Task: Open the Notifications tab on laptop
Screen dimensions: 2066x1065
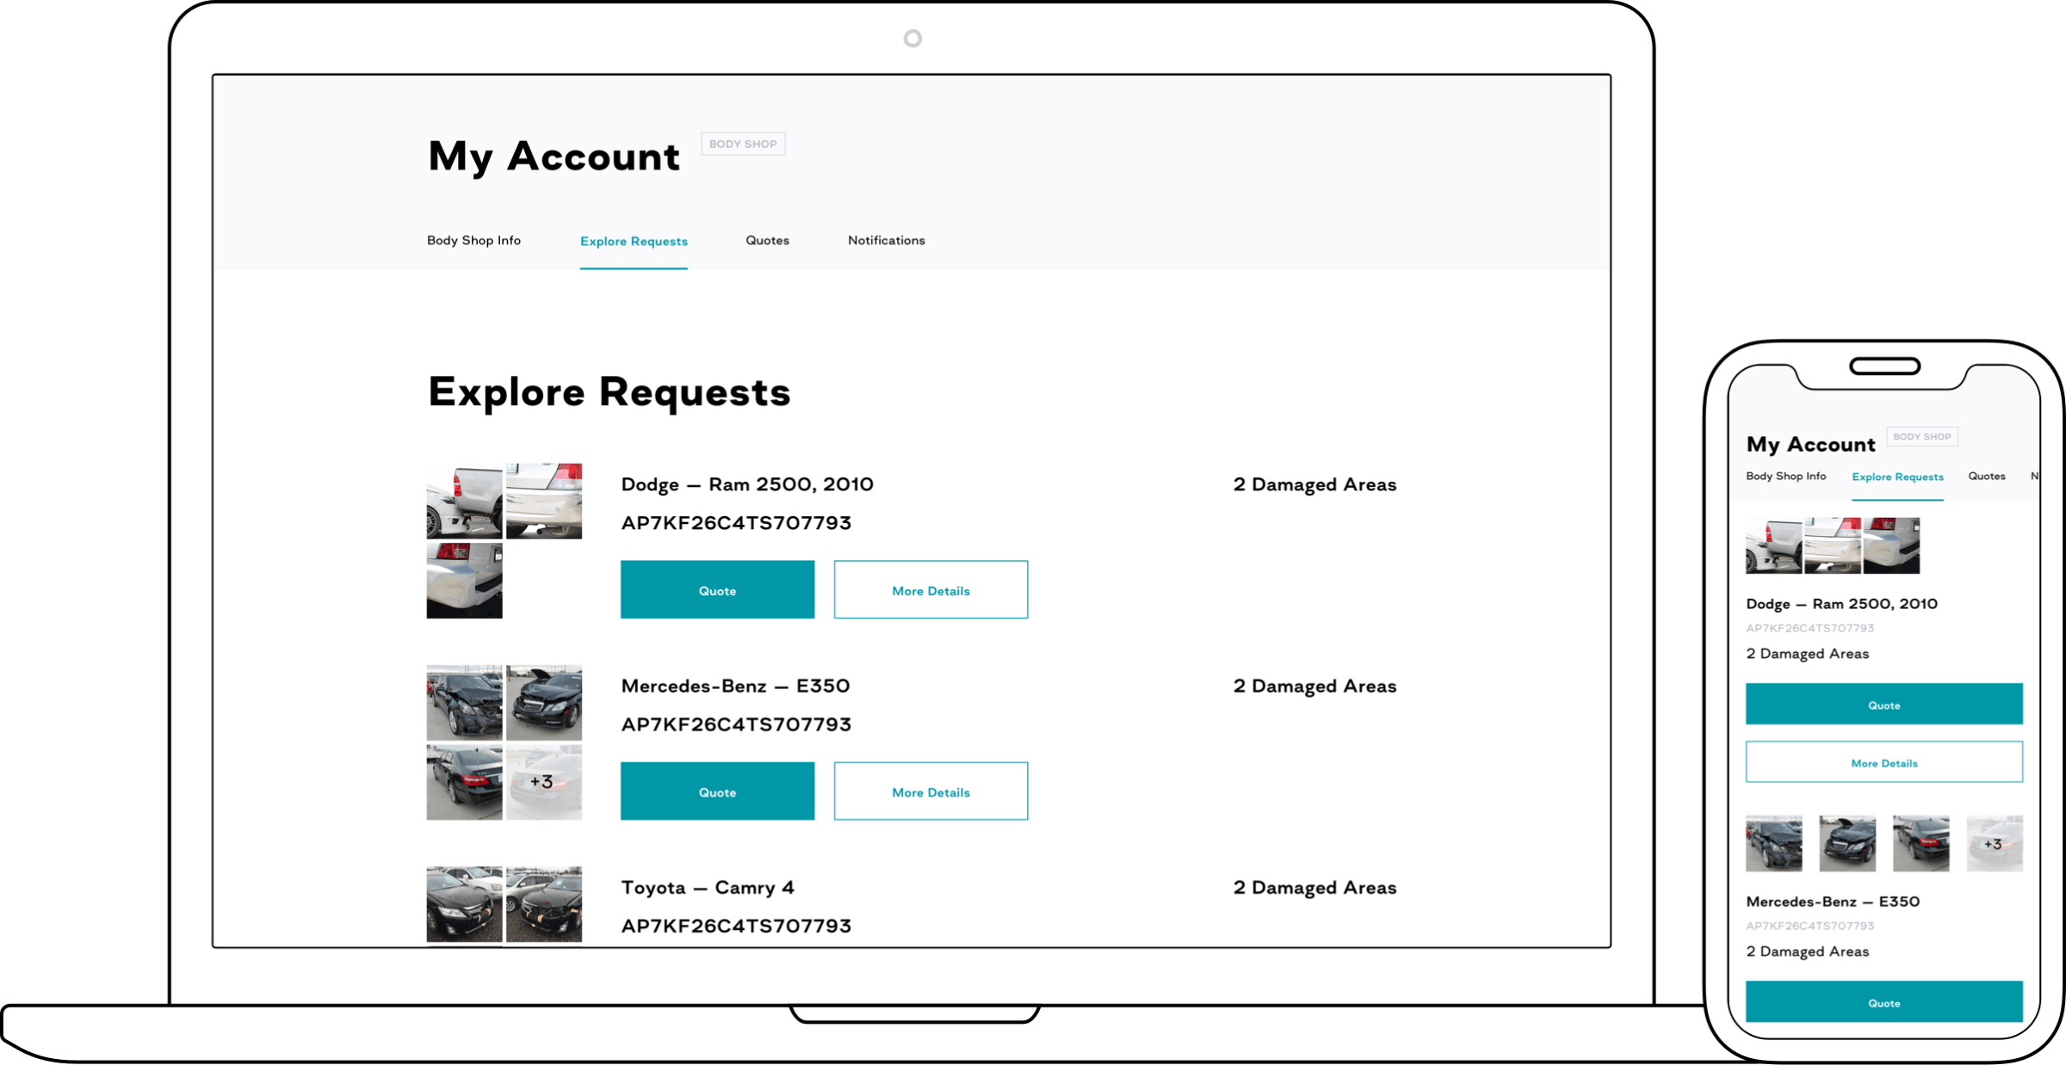Action: pyautogui.click(x=886, y=240)
